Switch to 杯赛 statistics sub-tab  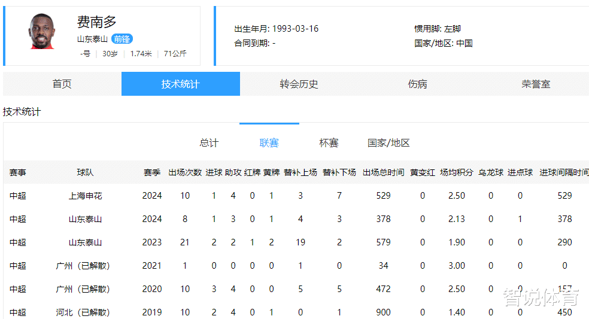329,143
